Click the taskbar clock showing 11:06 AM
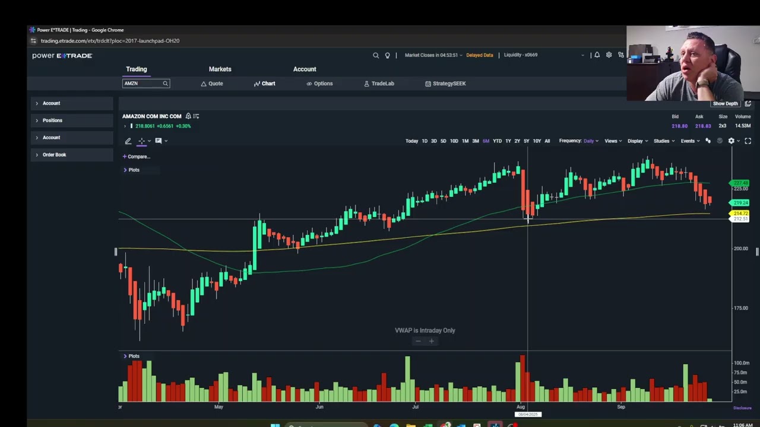 click(743, 425)
